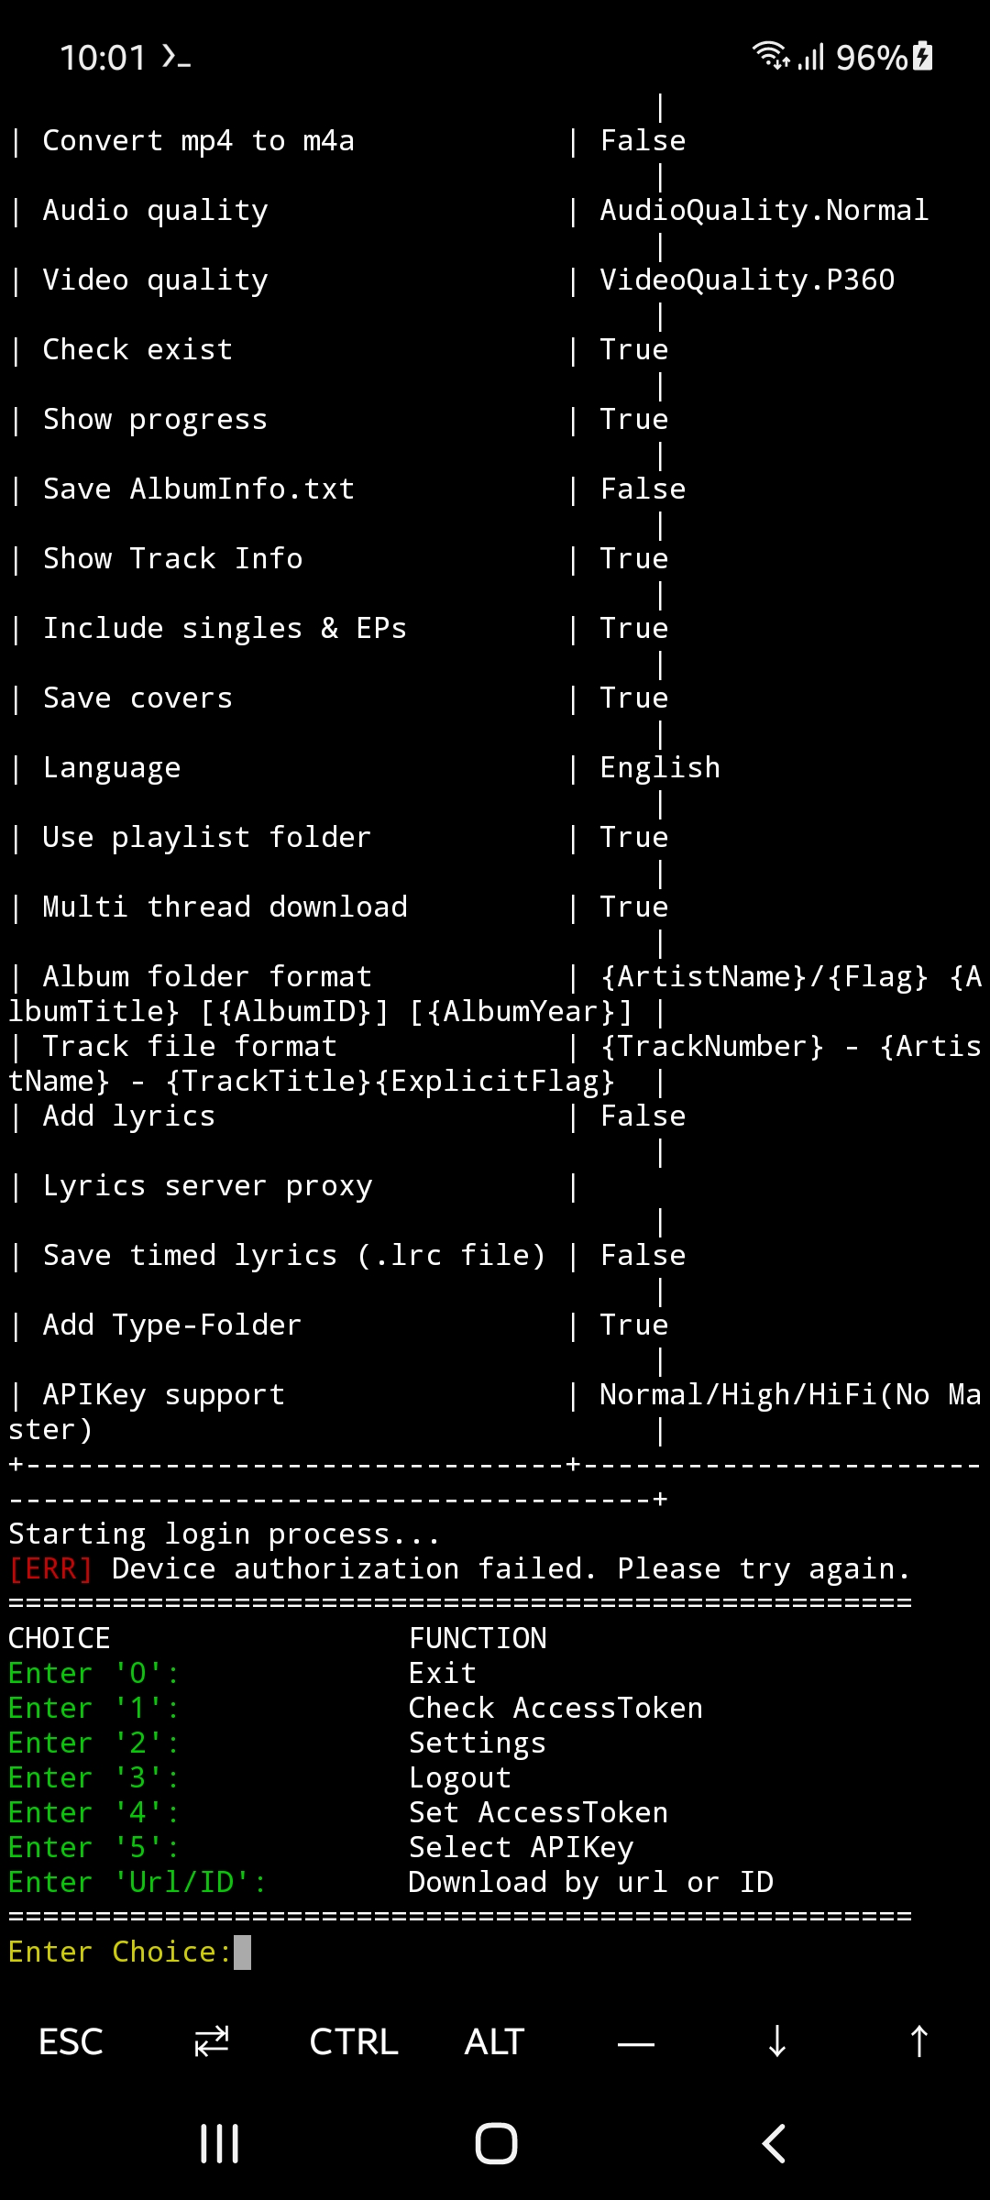Tap the Recents navigation icon

[218, 2142]
